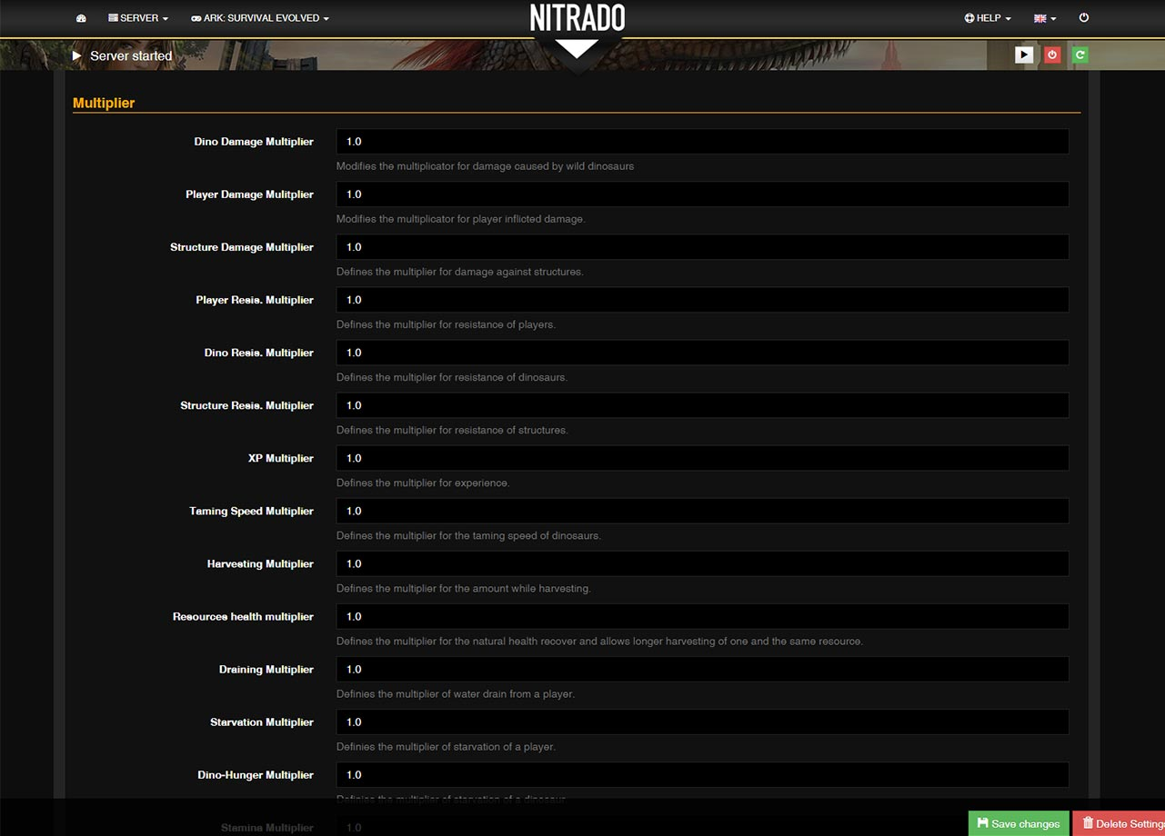
Task: Click the Save changes button
Action: (x=1019, y=823)
